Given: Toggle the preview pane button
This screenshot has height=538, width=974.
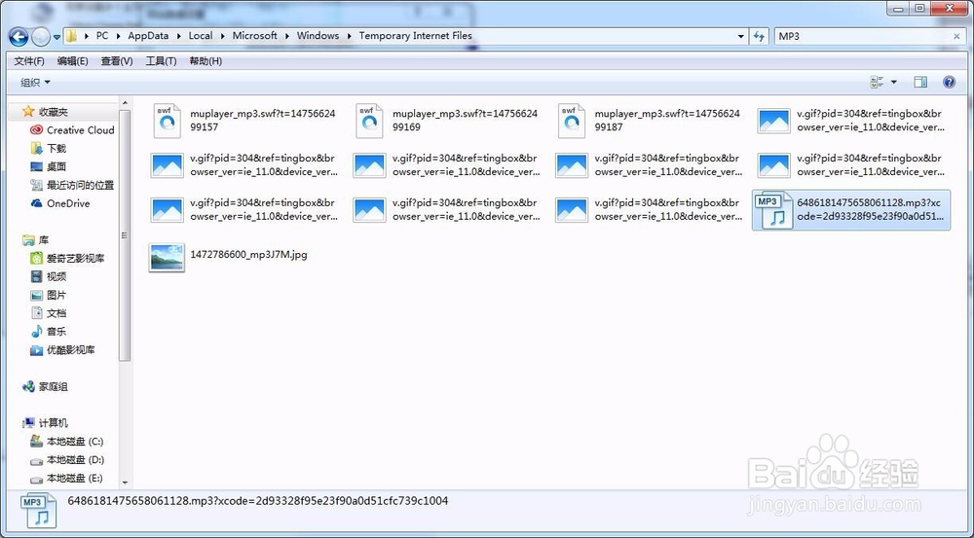Looking at the screenshot, I should pos(920,82).
